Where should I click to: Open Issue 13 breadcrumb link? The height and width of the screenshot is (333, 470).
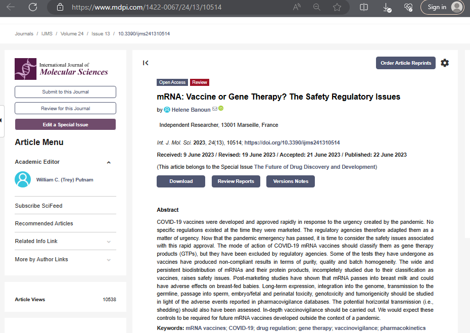[x=101, y=33]
